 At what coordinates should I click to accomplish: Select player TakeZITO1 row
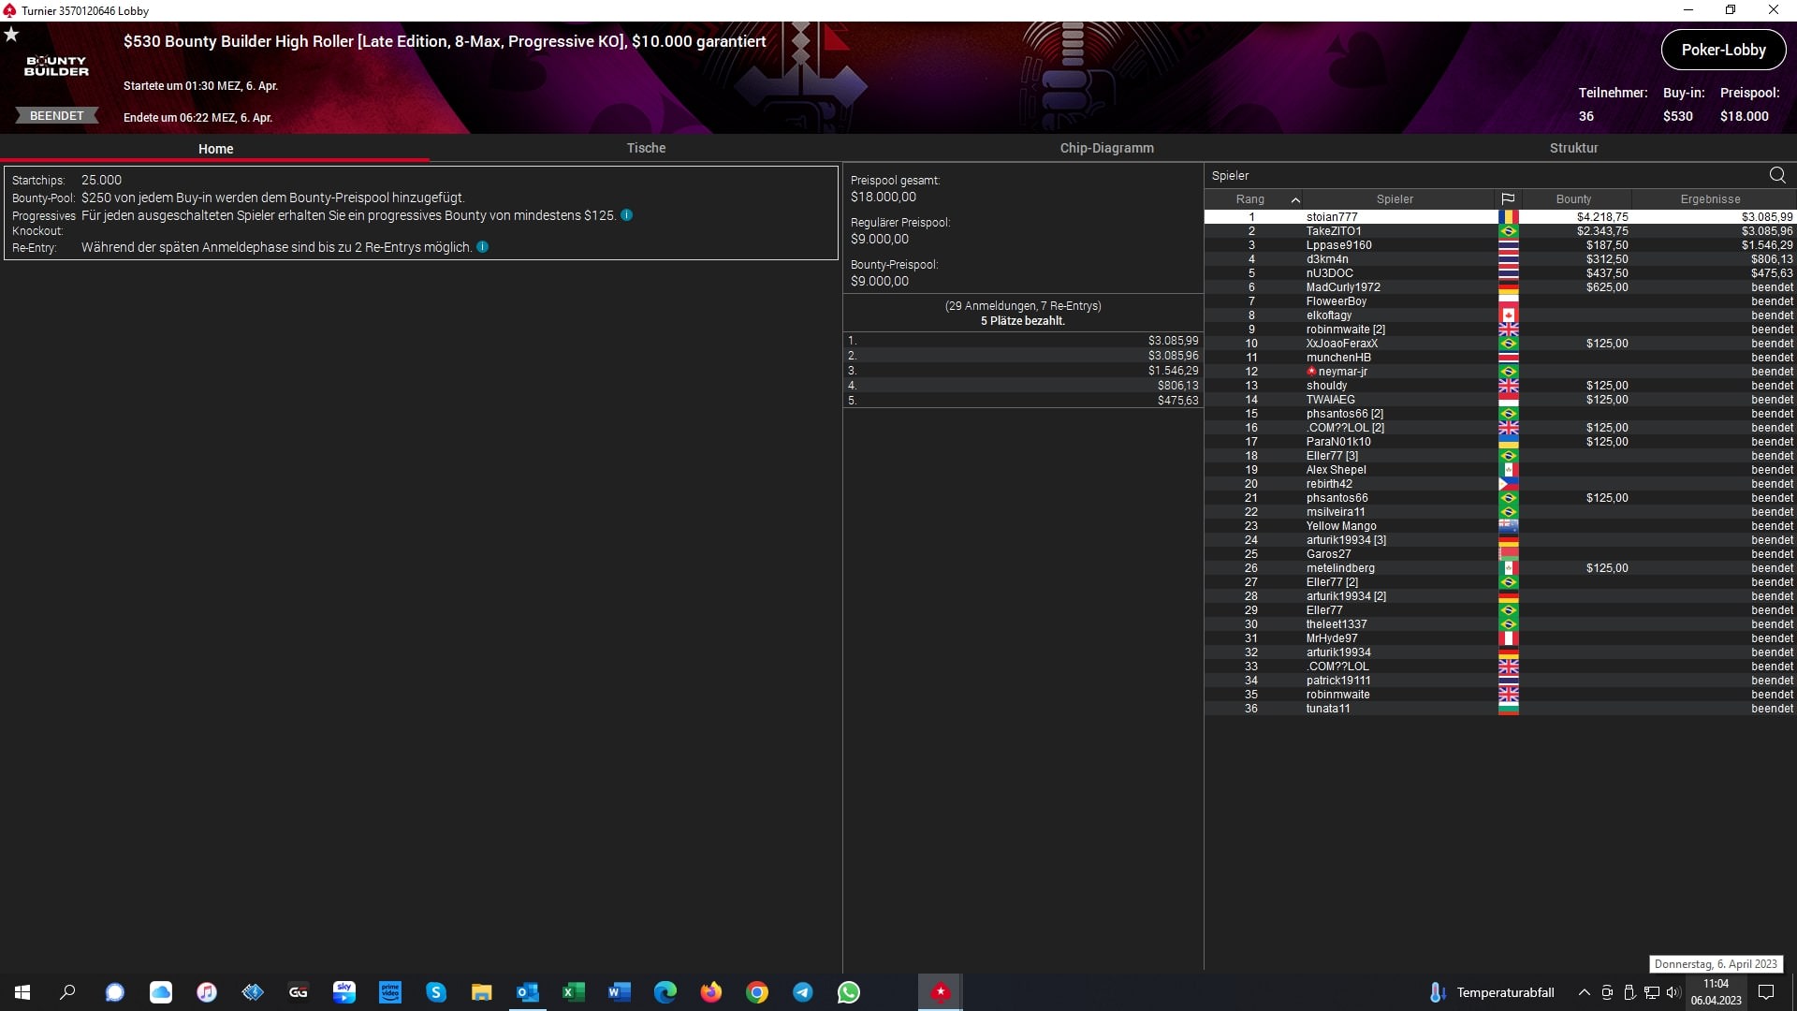click(1334, 231)
